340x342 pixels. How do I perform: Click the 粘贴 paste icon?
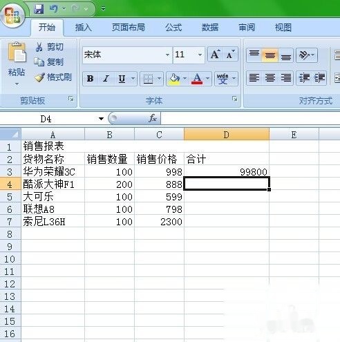17,53
